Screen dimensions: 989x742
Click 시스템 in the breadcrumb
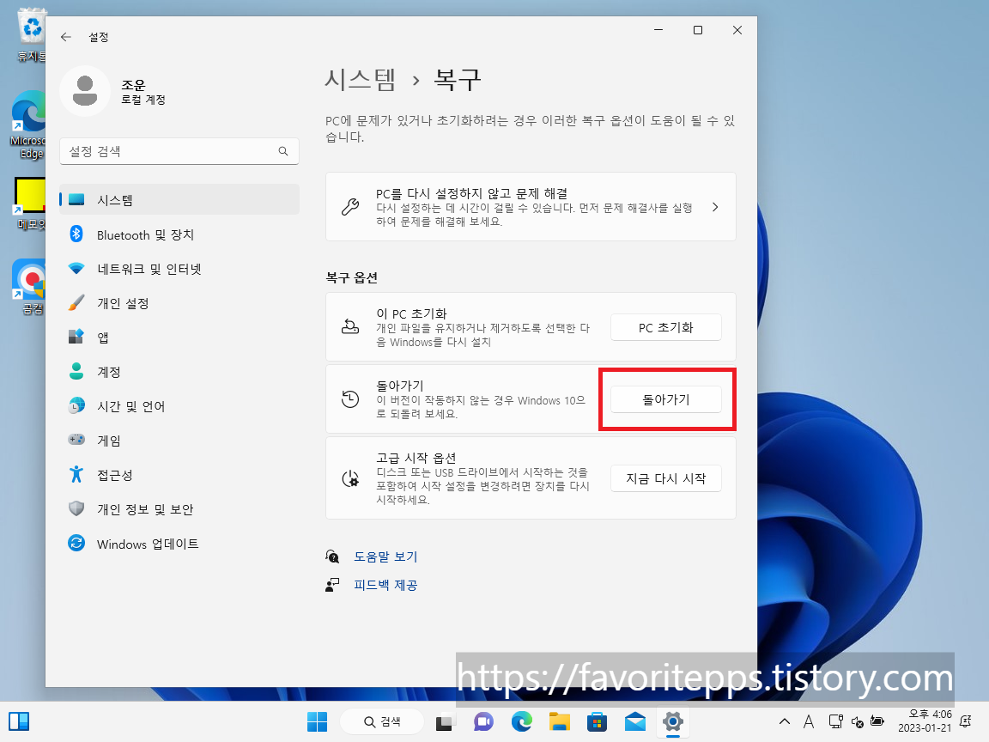361,80
